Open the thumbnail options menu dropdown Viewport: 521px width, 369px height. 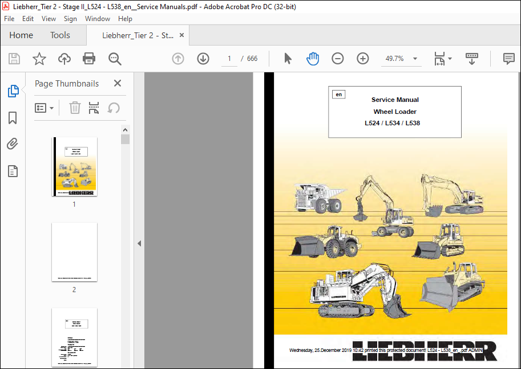tap(44, 108)
